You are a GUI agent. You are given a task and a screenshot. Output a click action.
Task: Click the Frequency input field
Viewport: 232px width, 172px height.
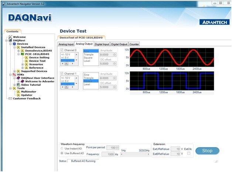108,154
